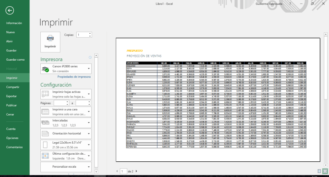Go to previous preview page arrow
Screen dimensions: 329x177
117,171
